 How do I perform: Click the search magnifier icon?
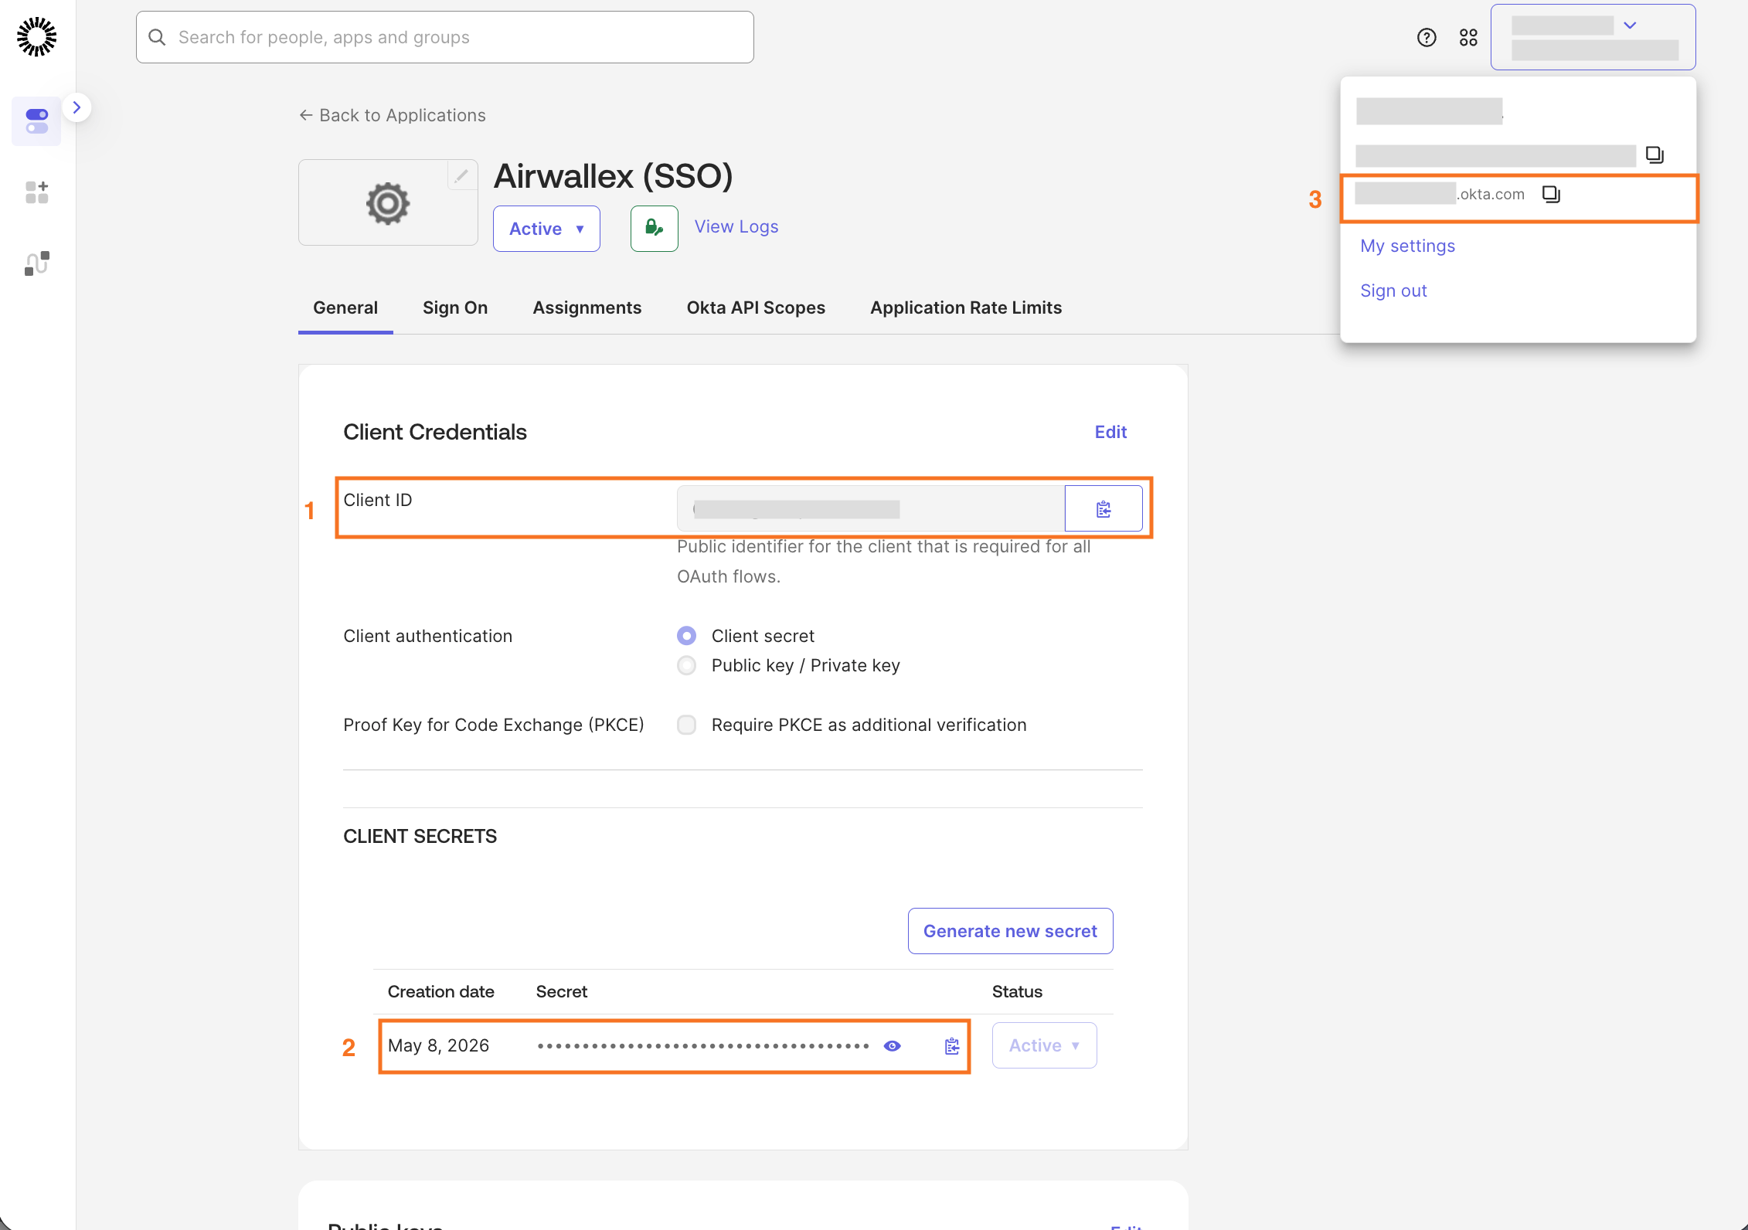coord(157,37)
